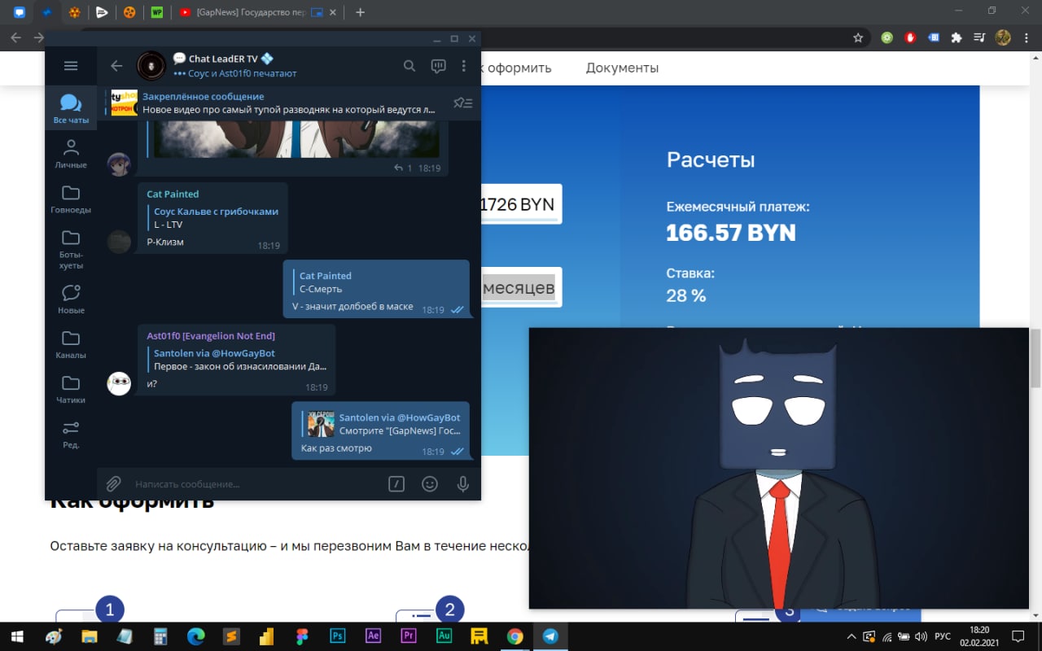Go back from Chat LeadER TV chat
The width and height of the screenshot is (1042, 651).
[116, 66]
